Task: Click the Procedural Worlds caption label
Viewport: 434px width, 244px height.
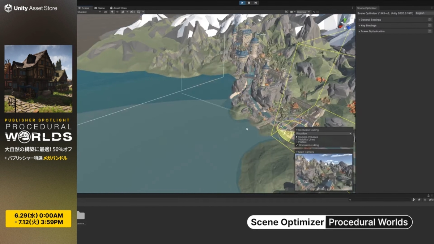Action: tap(369, 222)
